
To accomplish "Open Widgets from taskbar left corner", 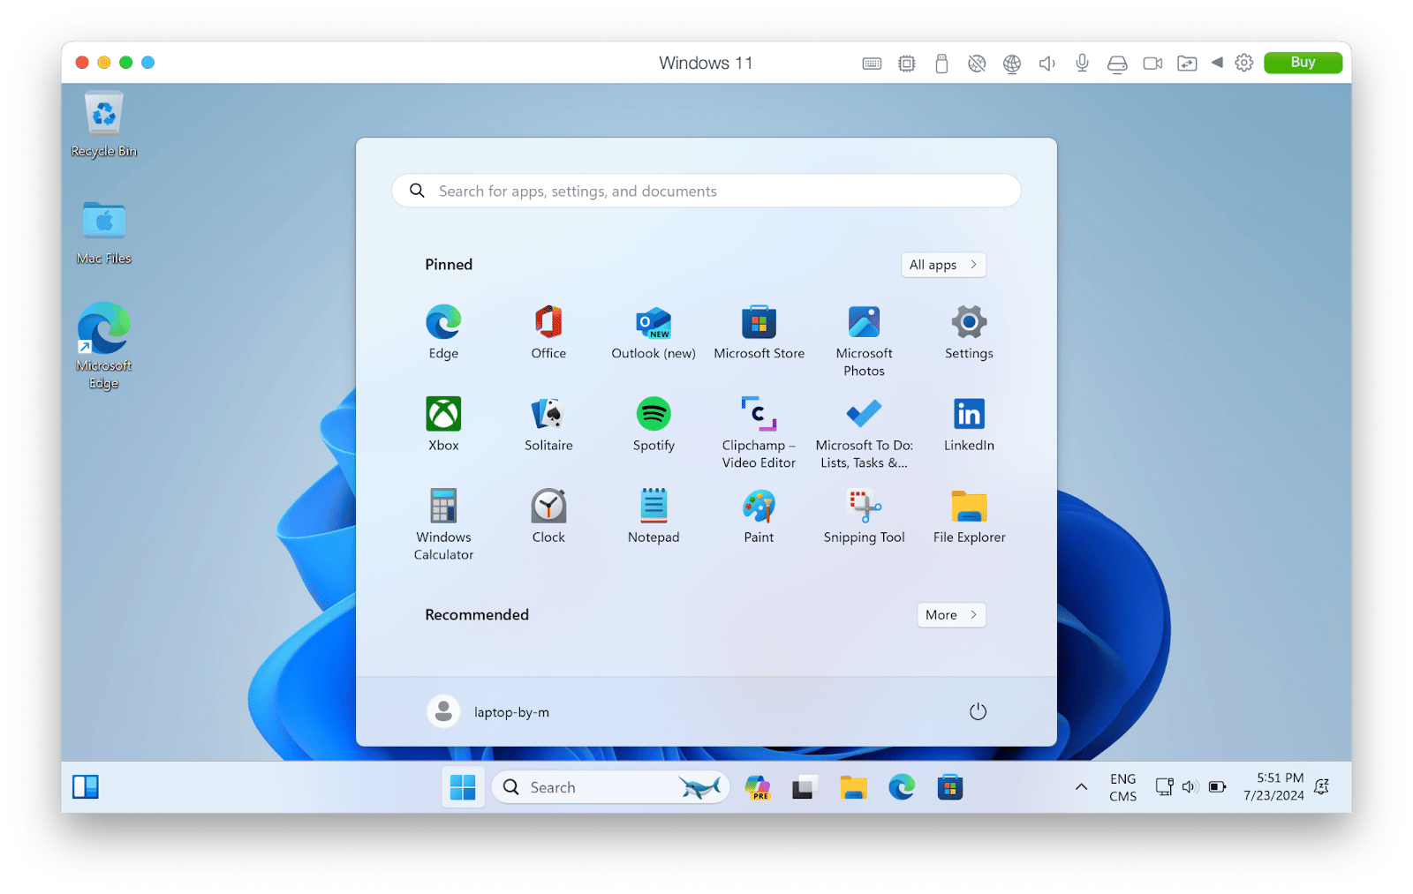I will coord(86,786).
